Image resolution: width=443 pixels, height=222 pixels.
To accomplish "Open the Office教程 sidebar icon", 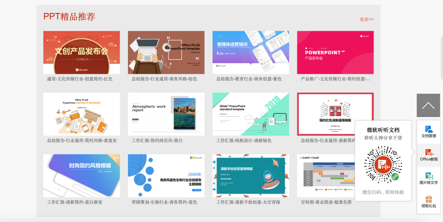I will point(429,155).
